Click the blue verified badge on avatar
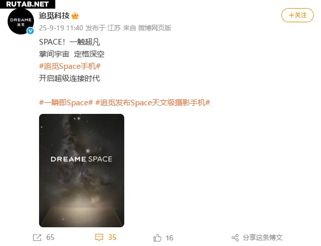The width and height of the screenshot is (321, 246). [30, 31]
